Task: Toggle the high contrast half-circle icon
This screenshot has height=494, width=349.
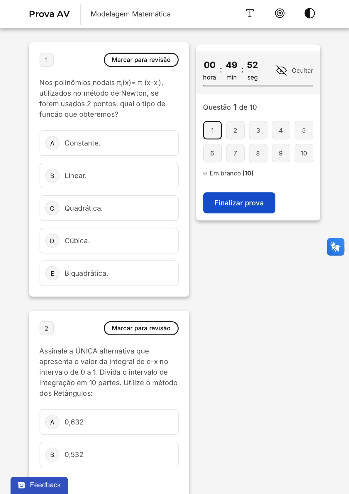Action: (x=309, y=13)
